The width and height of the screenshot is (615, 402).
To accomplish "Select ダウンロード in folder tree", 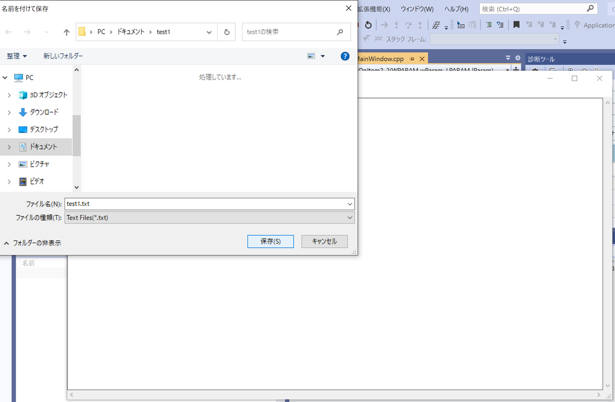I will tap(44, 112).
